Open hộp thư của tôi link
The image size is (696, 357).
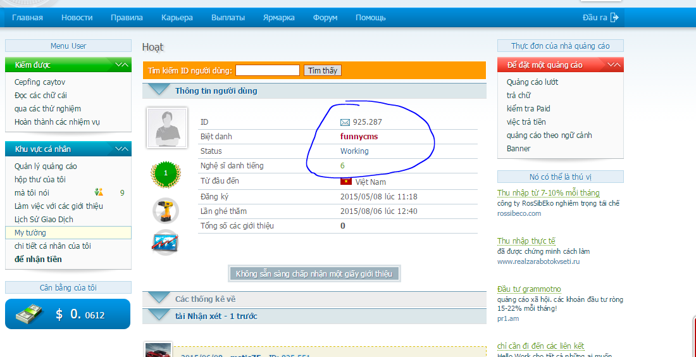pos(40,179)
